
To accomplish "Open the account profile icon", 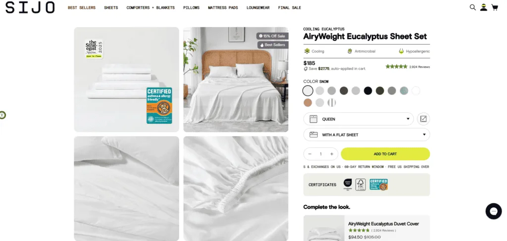I will click(x=483, y=7).
